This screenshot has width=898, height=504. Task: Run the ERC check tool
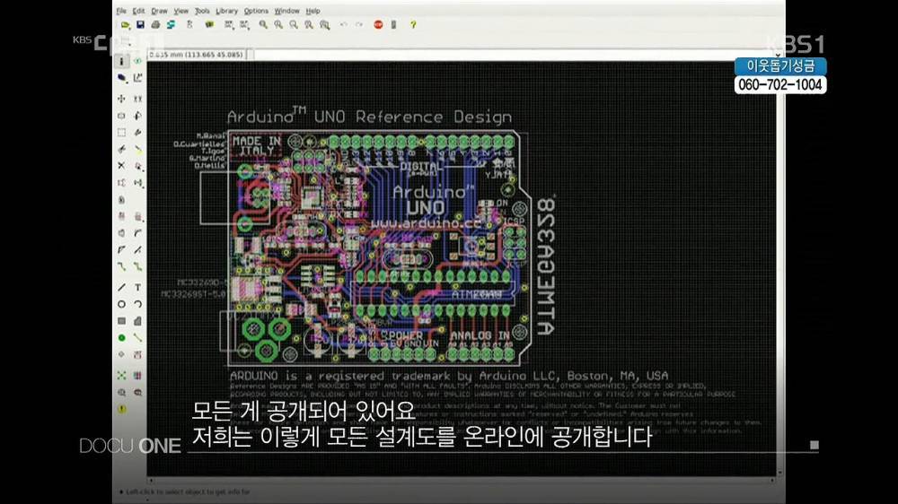pyautogui.click(x=121, y=393)
